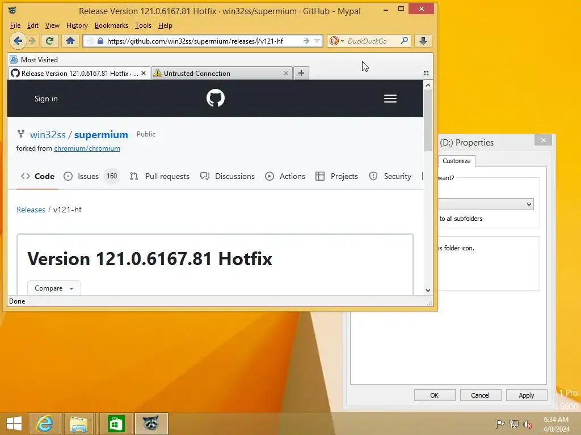
Task: Click the vertical scrollbar thumb
Action: (x=428, y=120)
